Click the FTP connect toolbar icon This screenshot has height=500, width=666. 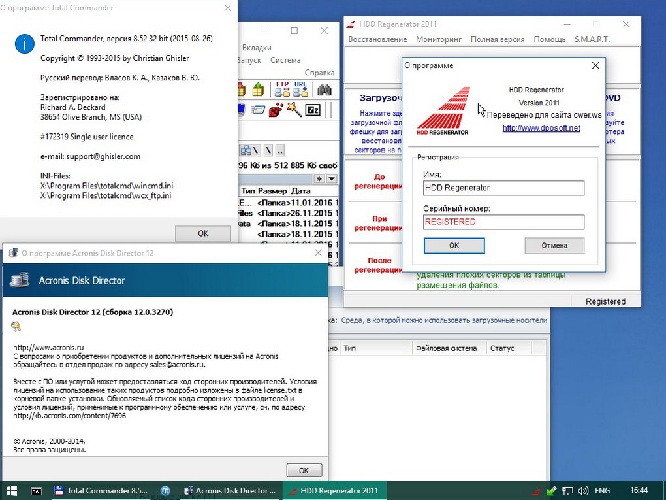pyautogui.click(x=282, y=89)
